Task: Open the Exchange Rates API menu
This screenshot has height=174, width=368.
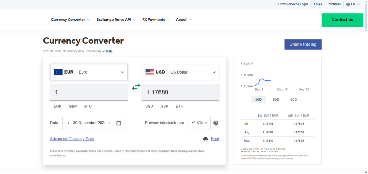Action: coord(116,20)
